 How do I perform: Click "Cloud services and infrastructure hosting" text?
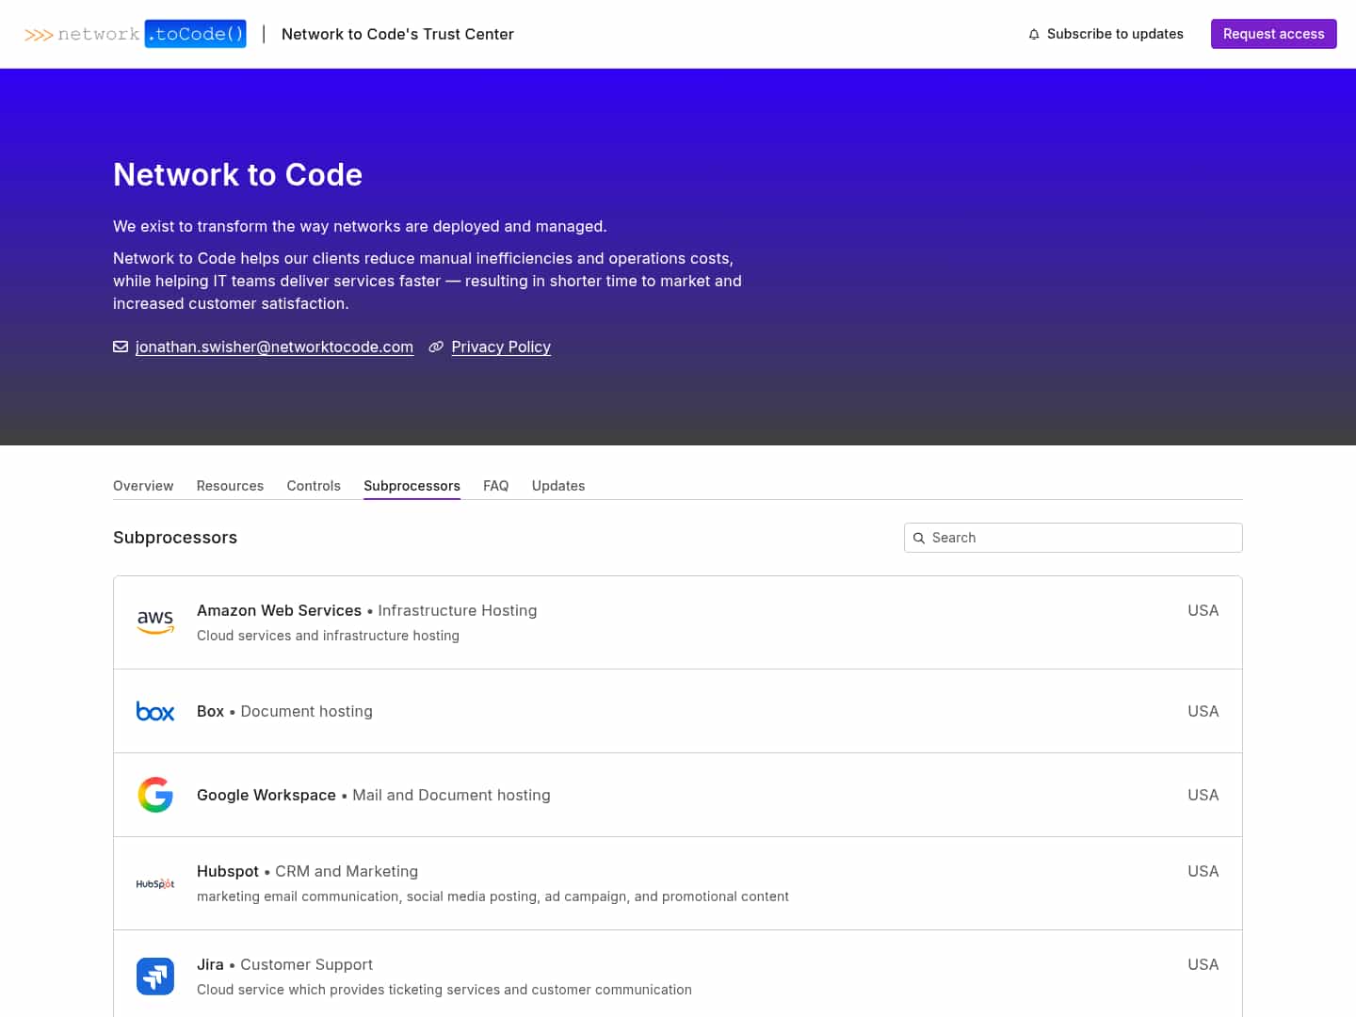tap(328, 636)
